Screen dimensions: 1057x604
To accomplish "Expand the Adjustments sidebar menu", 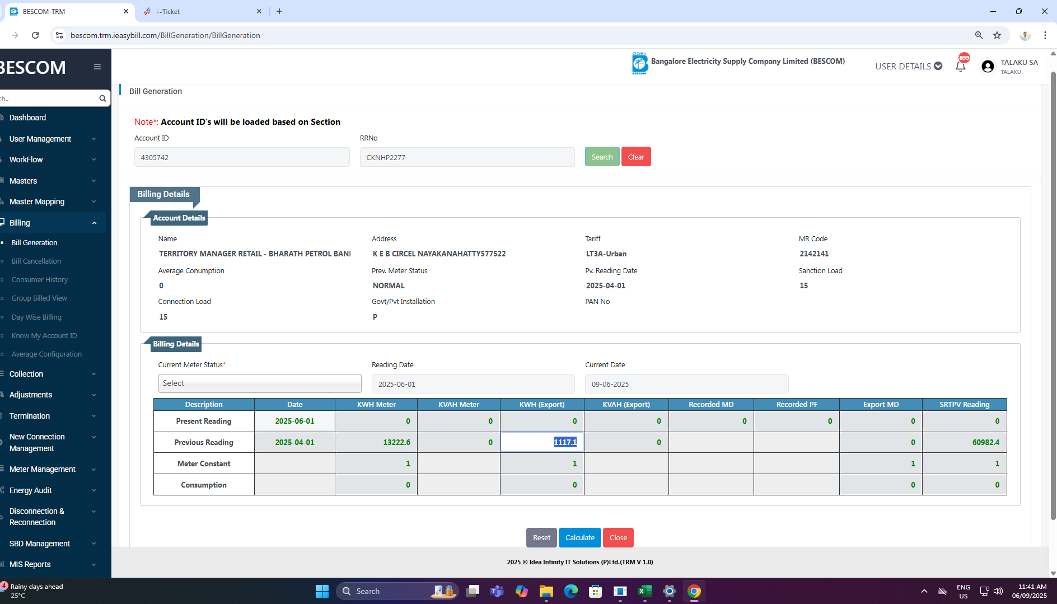I will tap(53, 395).
